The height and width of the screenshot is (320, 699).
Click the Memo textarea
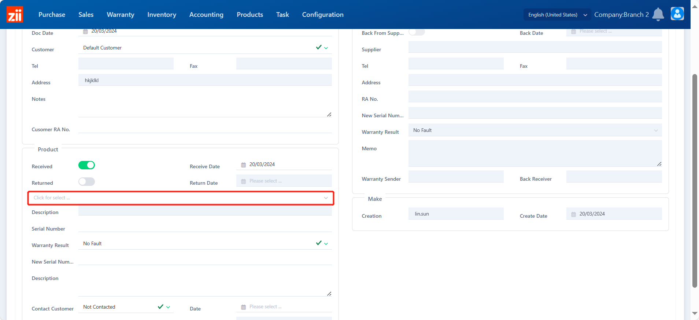[x=535, y=154]
